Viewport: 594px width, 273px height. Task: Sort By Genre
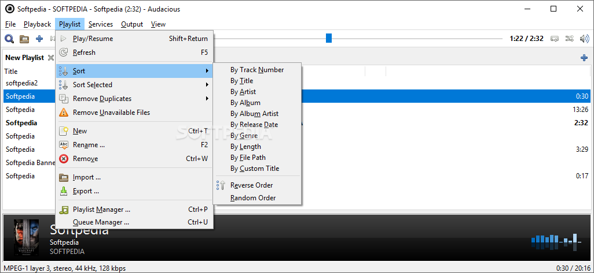[257, 136]
